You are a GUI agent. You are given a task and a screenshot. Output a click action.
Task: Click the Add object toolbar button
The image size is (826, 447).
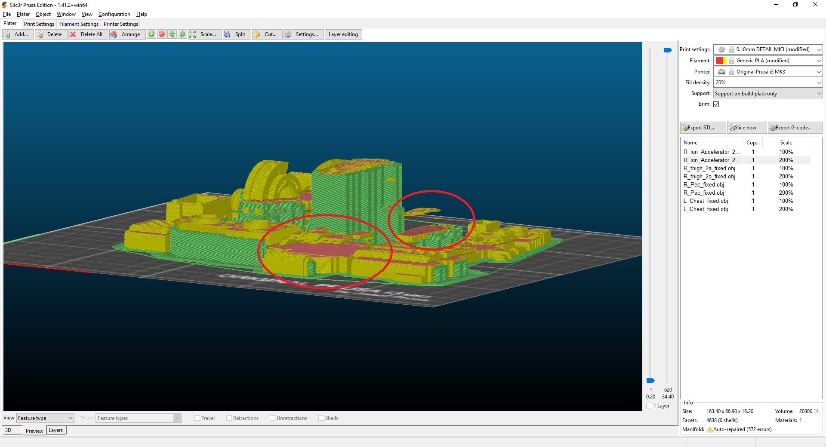click(18, 34)
